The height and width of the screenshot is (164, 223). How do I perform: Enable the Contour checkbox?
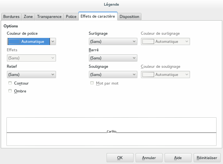[10, 83]
